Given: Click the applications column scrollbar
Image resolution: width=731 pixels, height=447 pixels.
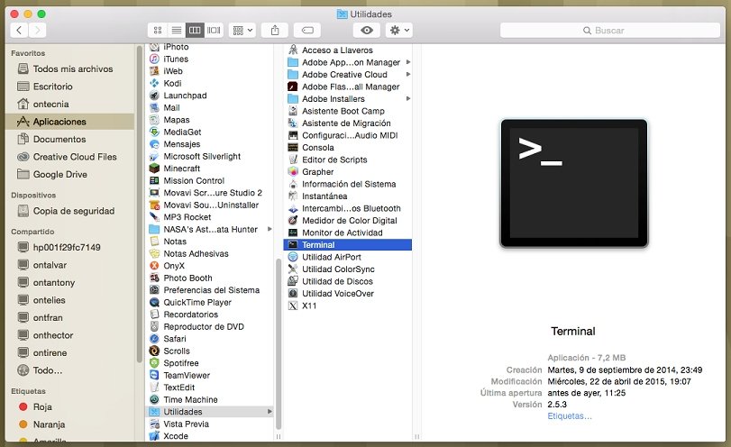Looking at the screenshot, I should (279, 343).
